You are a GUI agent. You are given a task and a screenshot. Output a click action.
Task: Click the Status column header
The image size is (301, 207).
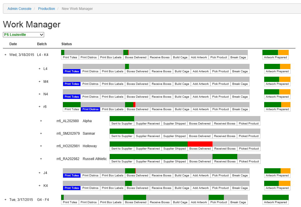click(x=67, y=44)
